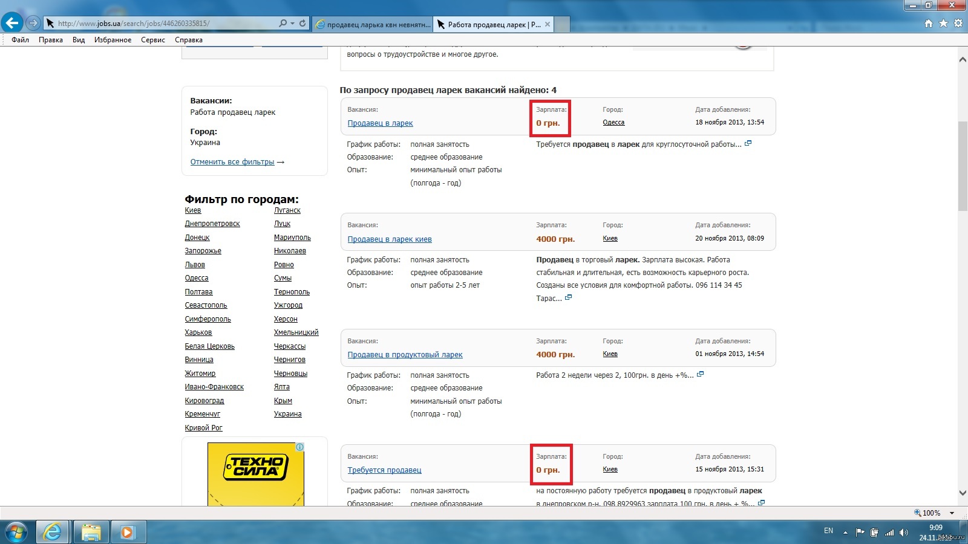
Task: Open the Избранное menu
Action: coord(113,40)
